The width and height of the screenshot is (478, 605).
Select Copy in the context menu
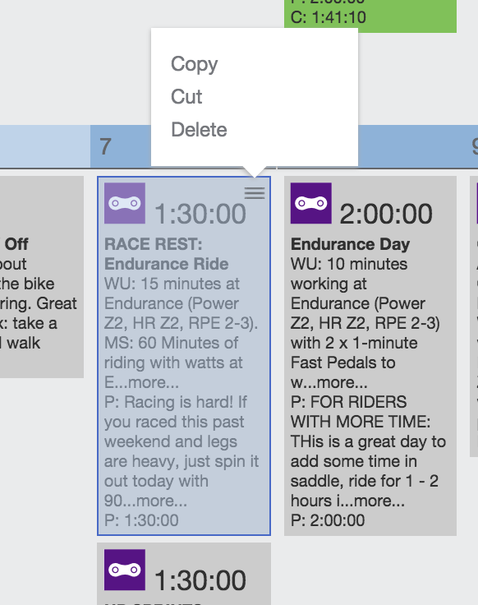[195, 64]
